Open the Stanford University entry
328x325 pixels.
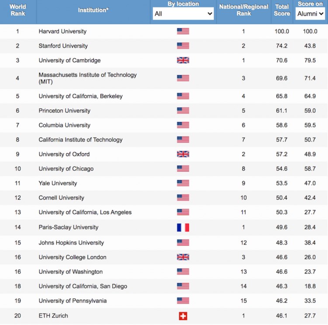(x=63, y=46)
